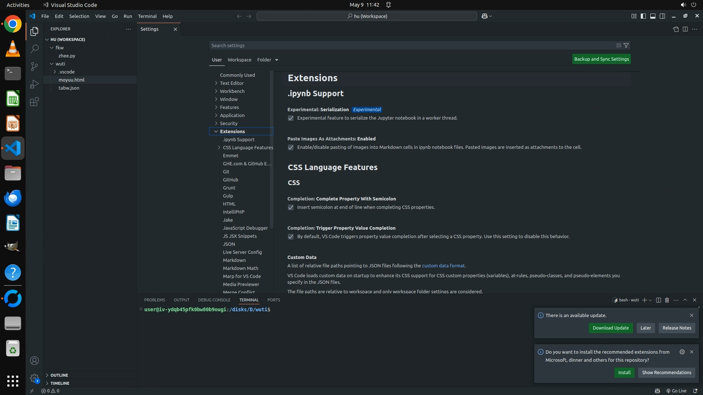The image size is (703, 395).
Task: Click the filter settings funnel icon
Action: (x=626, y=45)
